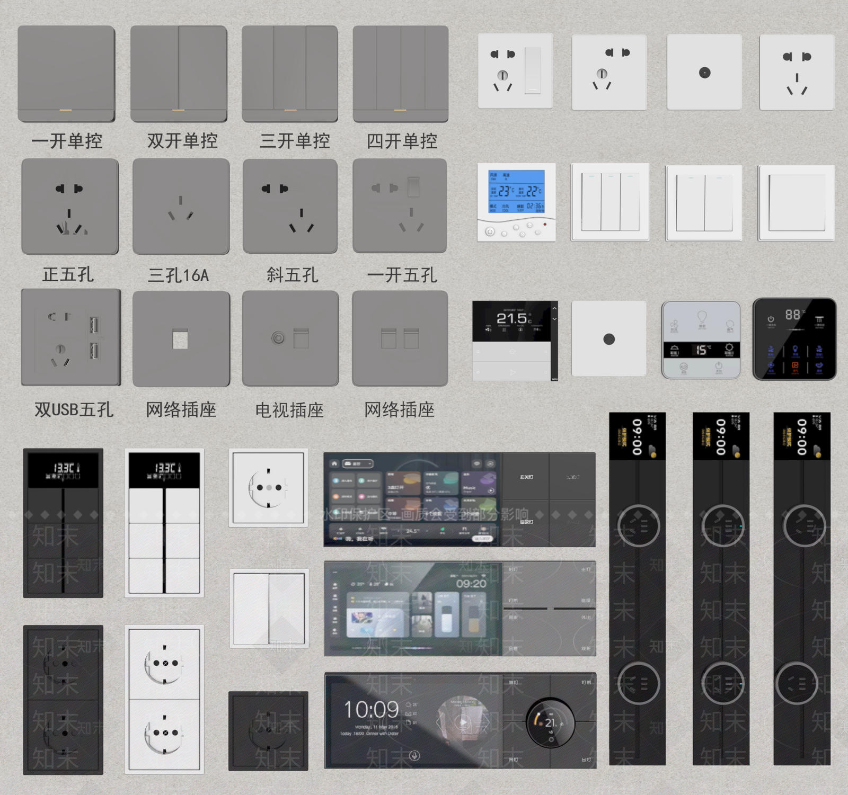Select white five-hole socket with rocker switch
Screen dimensions: 848x795
[515, 71]
